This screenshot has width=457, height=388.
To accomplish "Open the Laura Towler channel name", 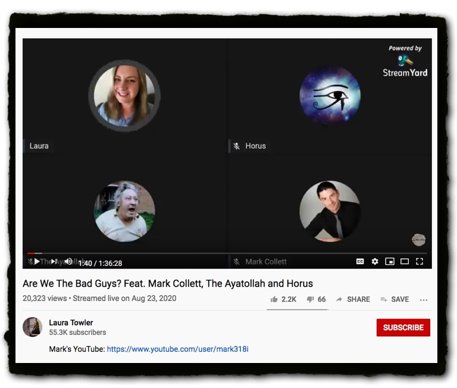I will coord(71,323).
